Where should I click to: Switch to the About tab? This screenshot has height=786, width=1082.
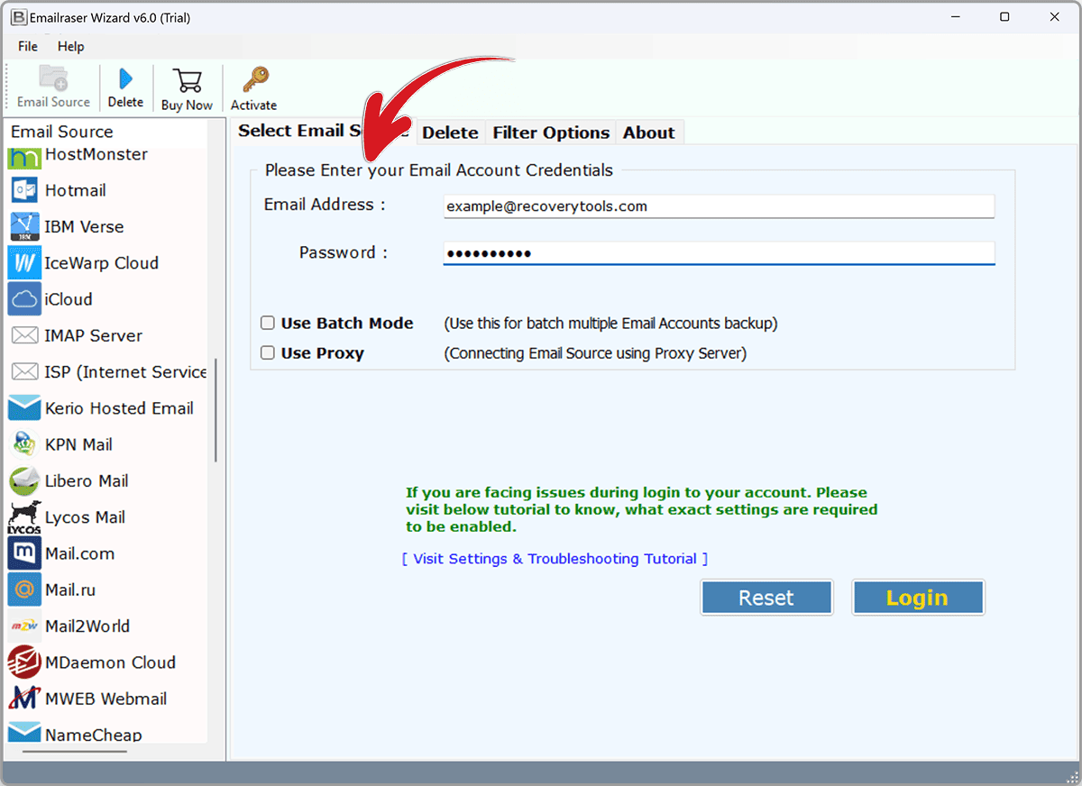[x=648, y=133]
